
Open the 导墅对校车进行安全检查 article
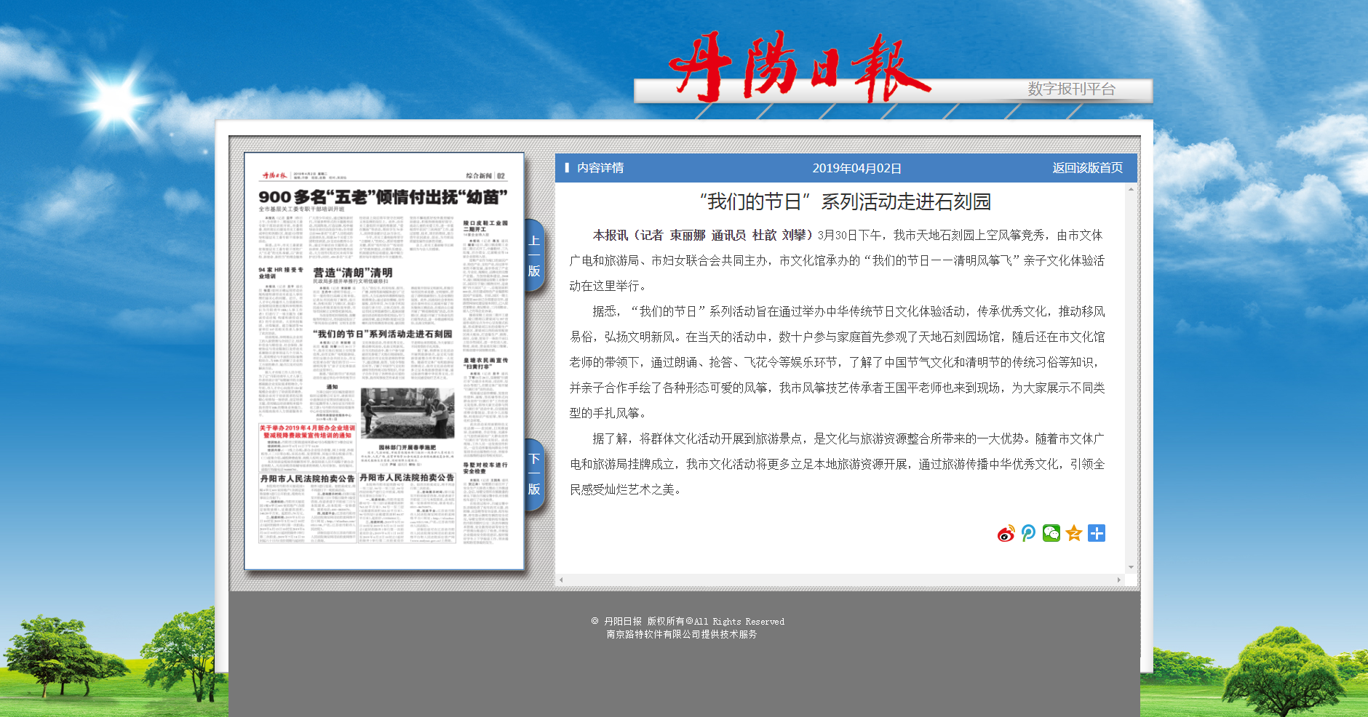pyautogui.click(x=485, y=468)
